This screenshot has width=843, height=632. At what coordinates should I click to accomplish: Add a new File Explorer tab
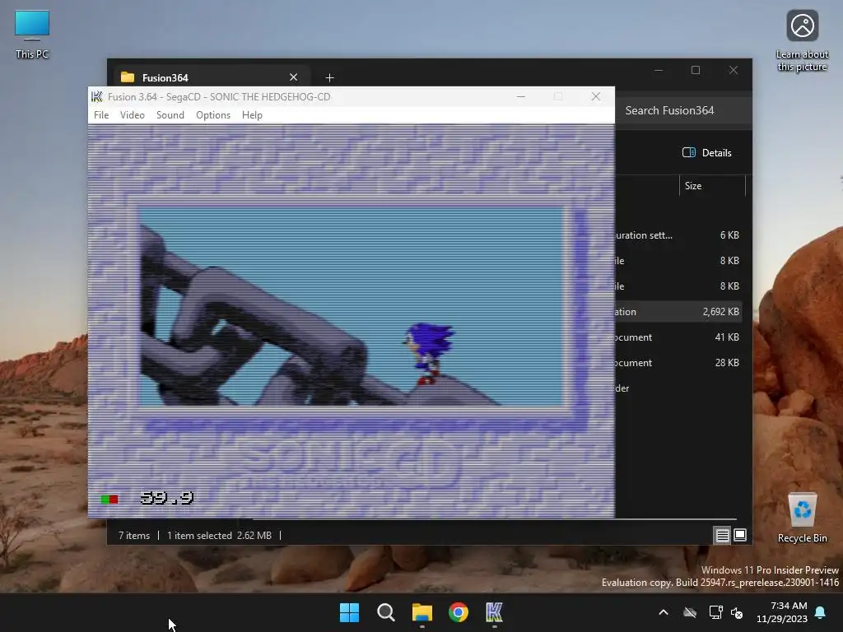(x=329, y=78)
